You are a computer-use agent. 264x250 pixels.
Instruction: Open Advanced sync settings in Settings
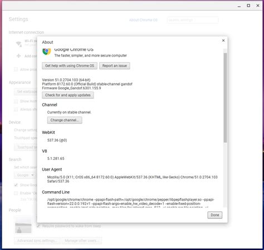tap(37, 241)
